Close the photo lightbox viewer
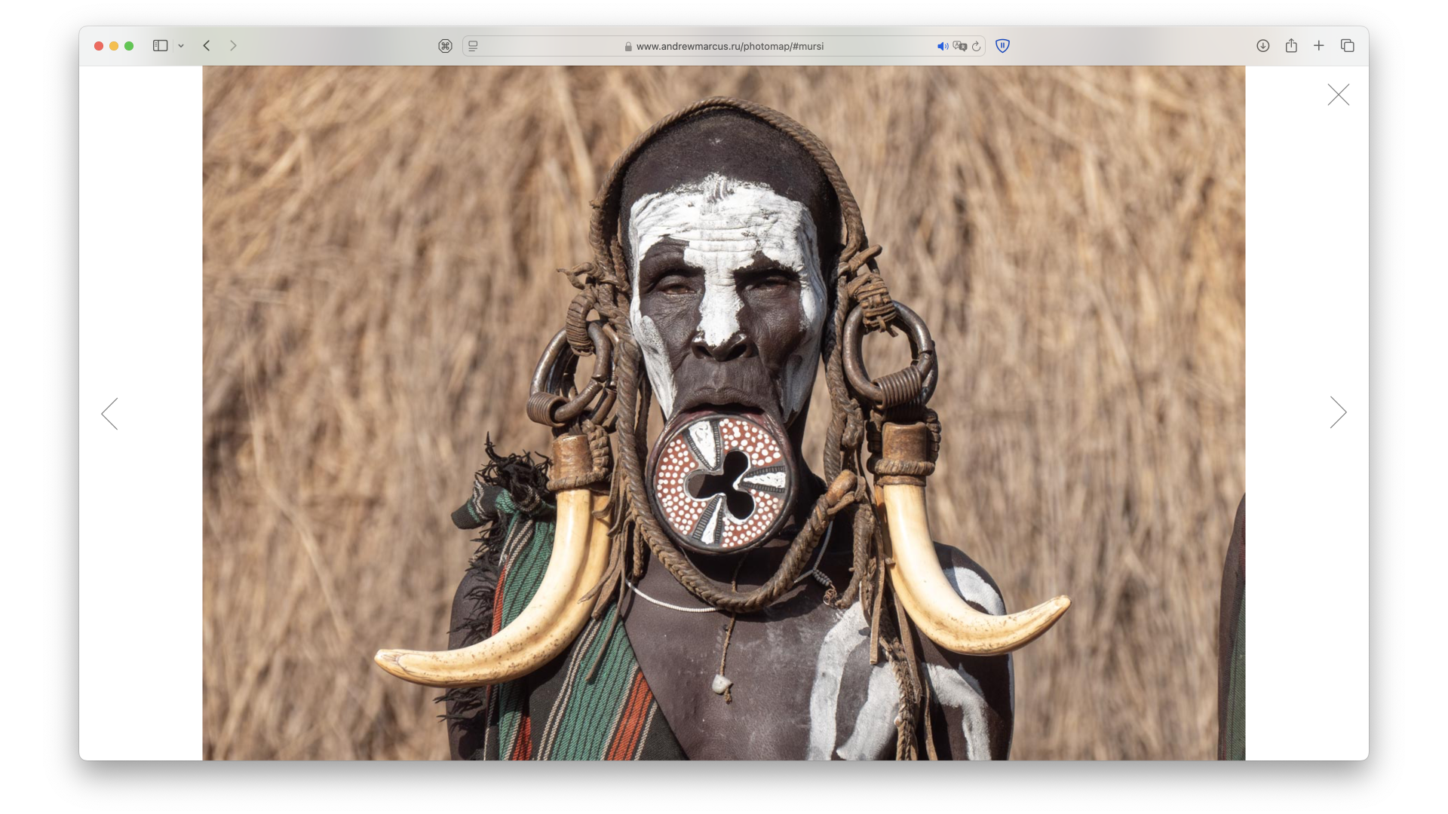This screenshot has width=1448, height=814. tap(1339, 94)
